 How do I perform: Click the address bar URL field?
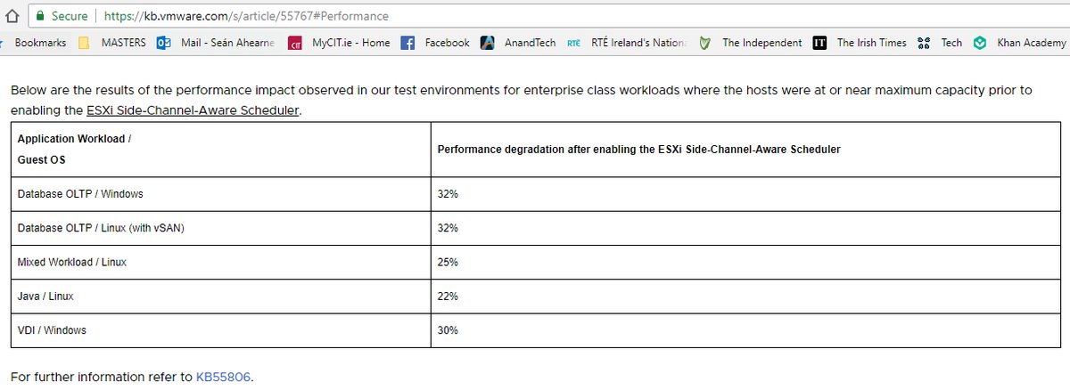(580, 16)
